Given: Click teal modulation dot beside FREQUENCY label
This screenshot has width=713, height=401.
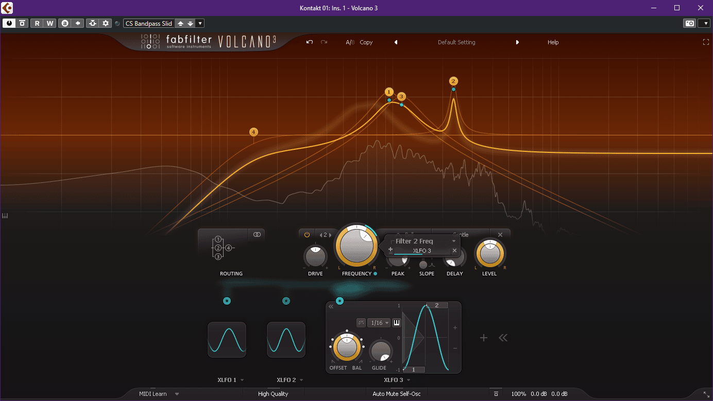Looking at the screenshot, I should 375,274.
